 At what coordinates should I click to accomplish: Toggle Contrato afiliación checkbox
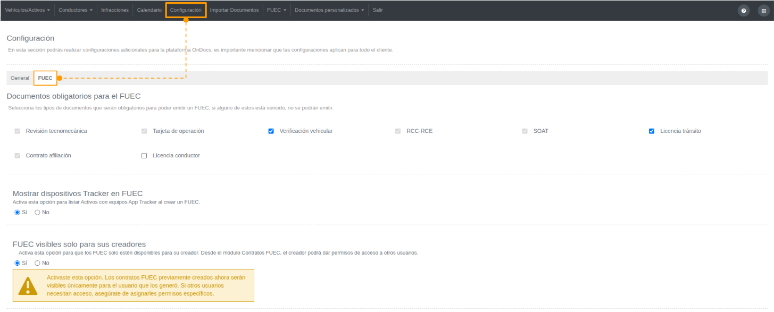(18, 156)
